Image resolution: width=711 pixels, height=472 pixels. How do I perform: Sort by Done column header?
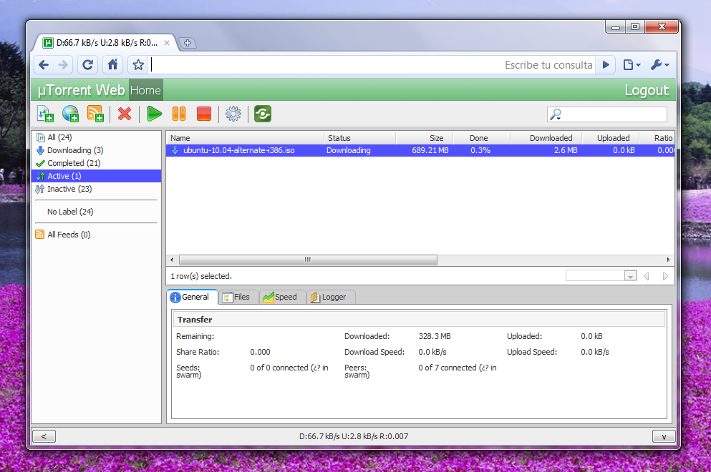482,138
